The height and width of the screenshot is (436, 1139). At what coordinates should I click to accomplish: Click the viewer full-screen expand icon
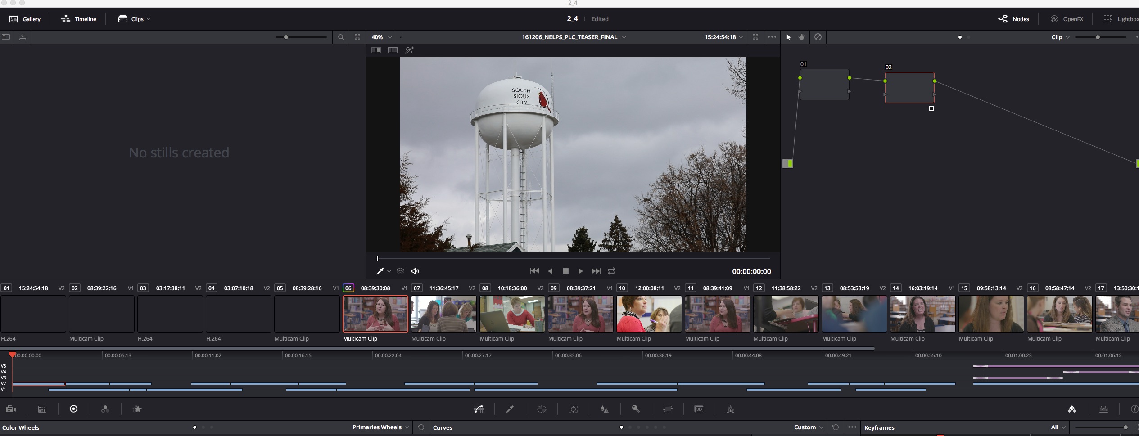tap(755, 37)
